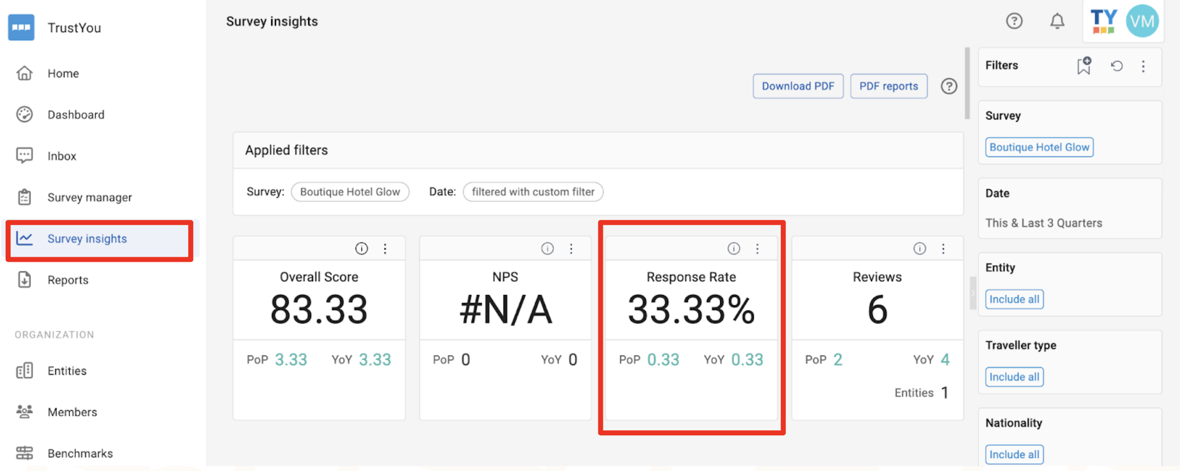The height and width of the screenshot is (471, 1180).
Task: Click applied Survey chip Boutique Hotel Glow
Action: [x=350, y=191]
